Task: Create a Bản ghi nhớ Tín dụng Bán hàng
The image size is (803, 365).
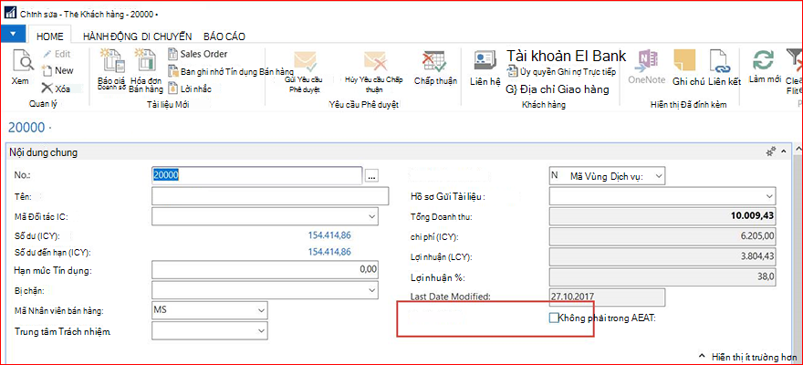Action: [x=231, y=71]
